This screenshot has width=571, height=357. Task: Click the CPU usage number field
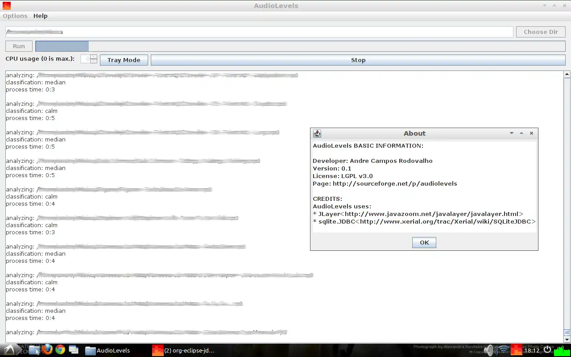(85, 59)
